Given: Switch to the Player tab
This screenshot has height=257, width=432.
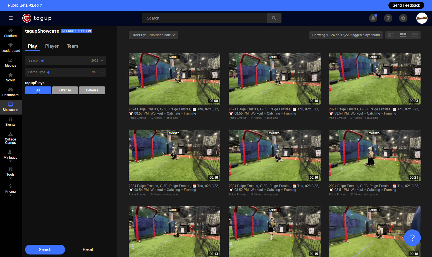Looking at the screenshot, I should 52,46.
